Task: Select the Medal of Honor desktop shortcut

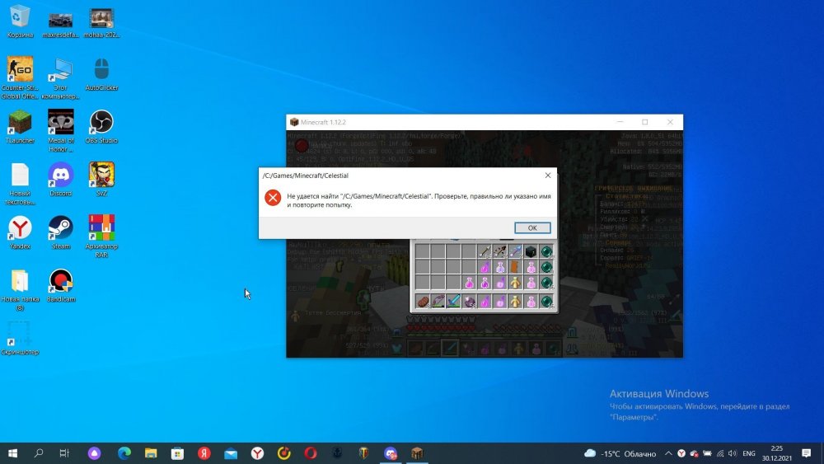Action: coord(60,130)
